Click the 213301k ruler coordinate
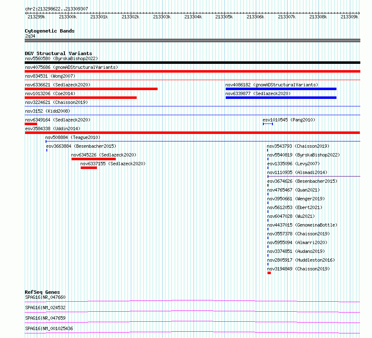Screen dimensions: 372x338 click(x=99, y=17)
